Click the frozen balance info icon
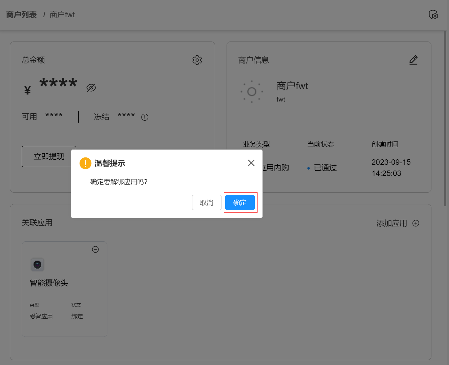This screenshot has width=449, height=365. pyautogui.click(x=144, y=117)
